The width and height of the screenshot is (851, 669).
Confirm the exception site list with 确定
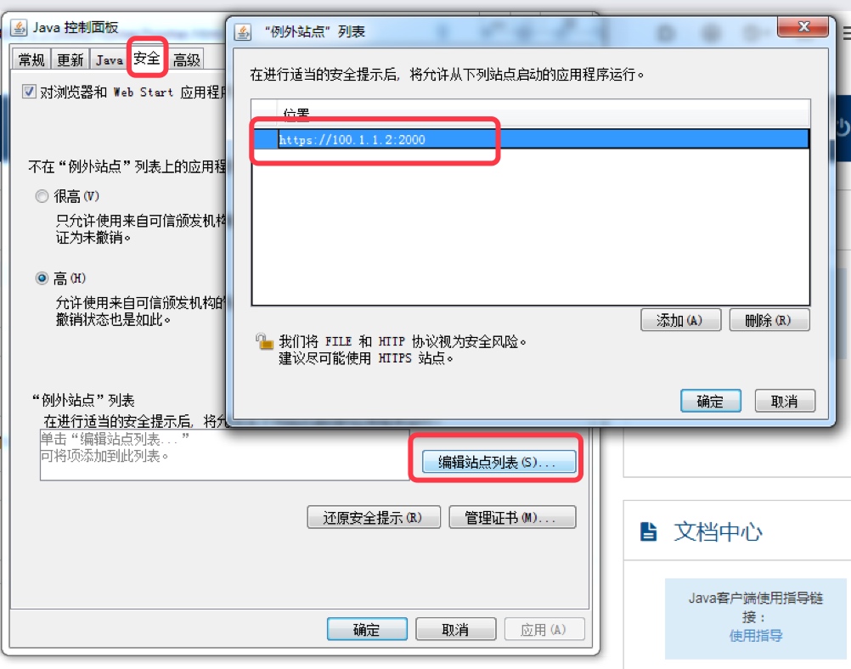(710, 401)
